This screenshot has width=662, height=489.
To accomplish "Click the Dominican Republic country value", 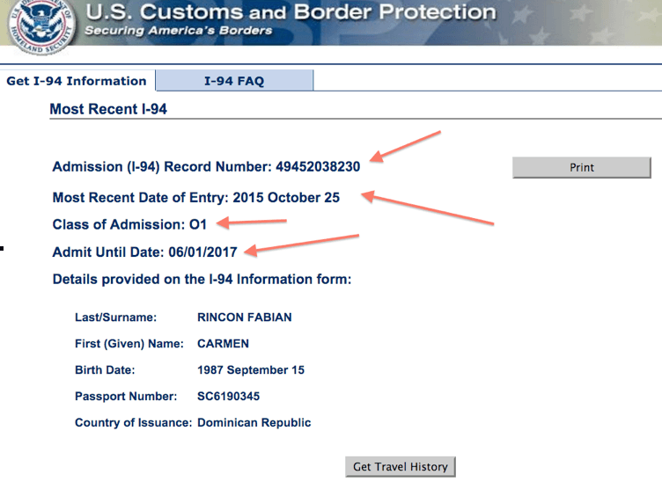I will coord(254,422).
